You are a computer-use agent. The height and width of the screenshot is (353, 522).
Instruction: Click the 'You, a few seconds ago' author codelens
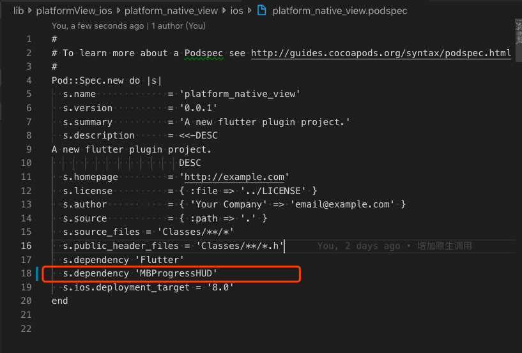coord(128,26)
